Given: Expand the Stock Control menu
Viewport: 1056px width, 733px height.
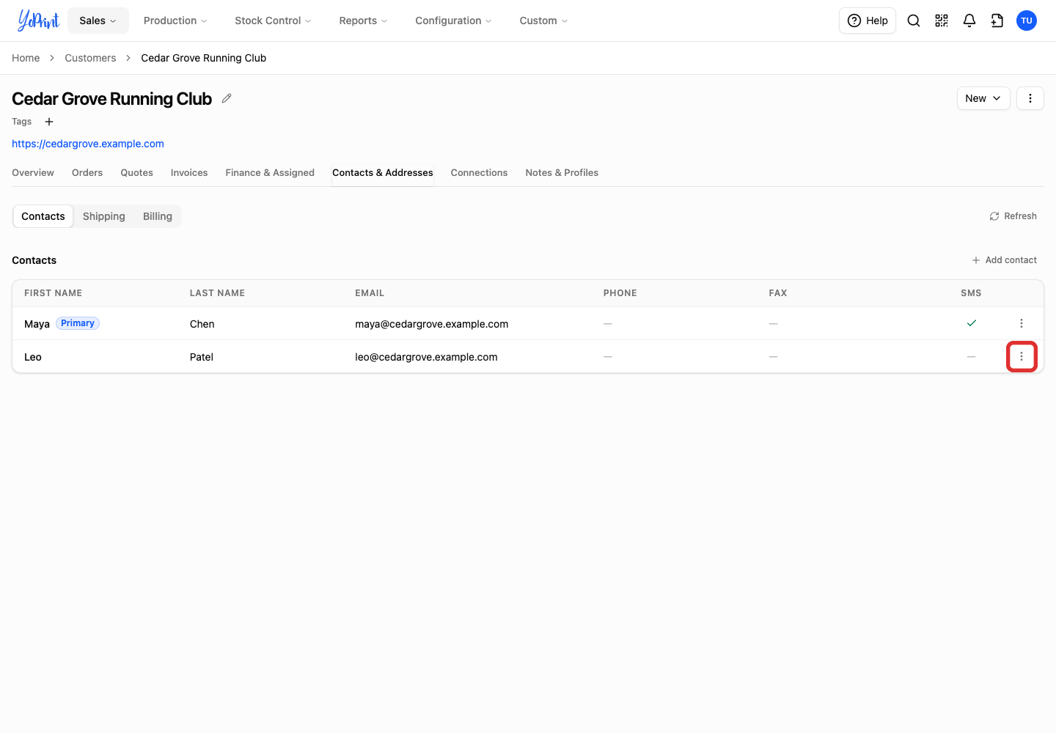Looking at the screenshot, I should pos(273,21).
